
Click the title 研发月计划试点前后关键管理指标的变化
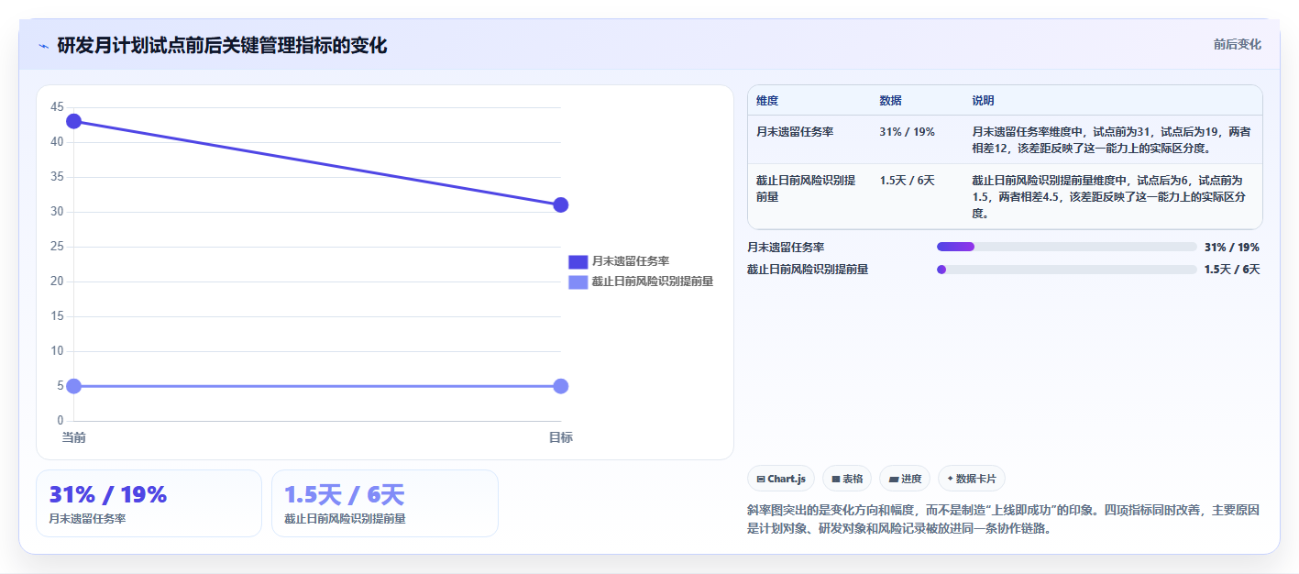click(x=222, y=45)
